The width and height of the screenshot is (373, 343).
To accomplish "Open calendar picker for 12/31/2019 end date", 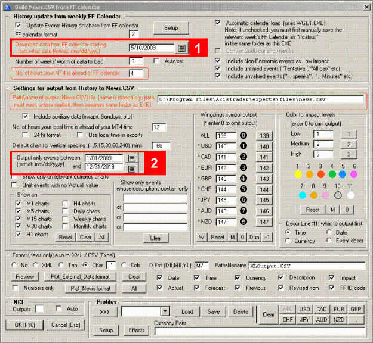I will 132,169.
